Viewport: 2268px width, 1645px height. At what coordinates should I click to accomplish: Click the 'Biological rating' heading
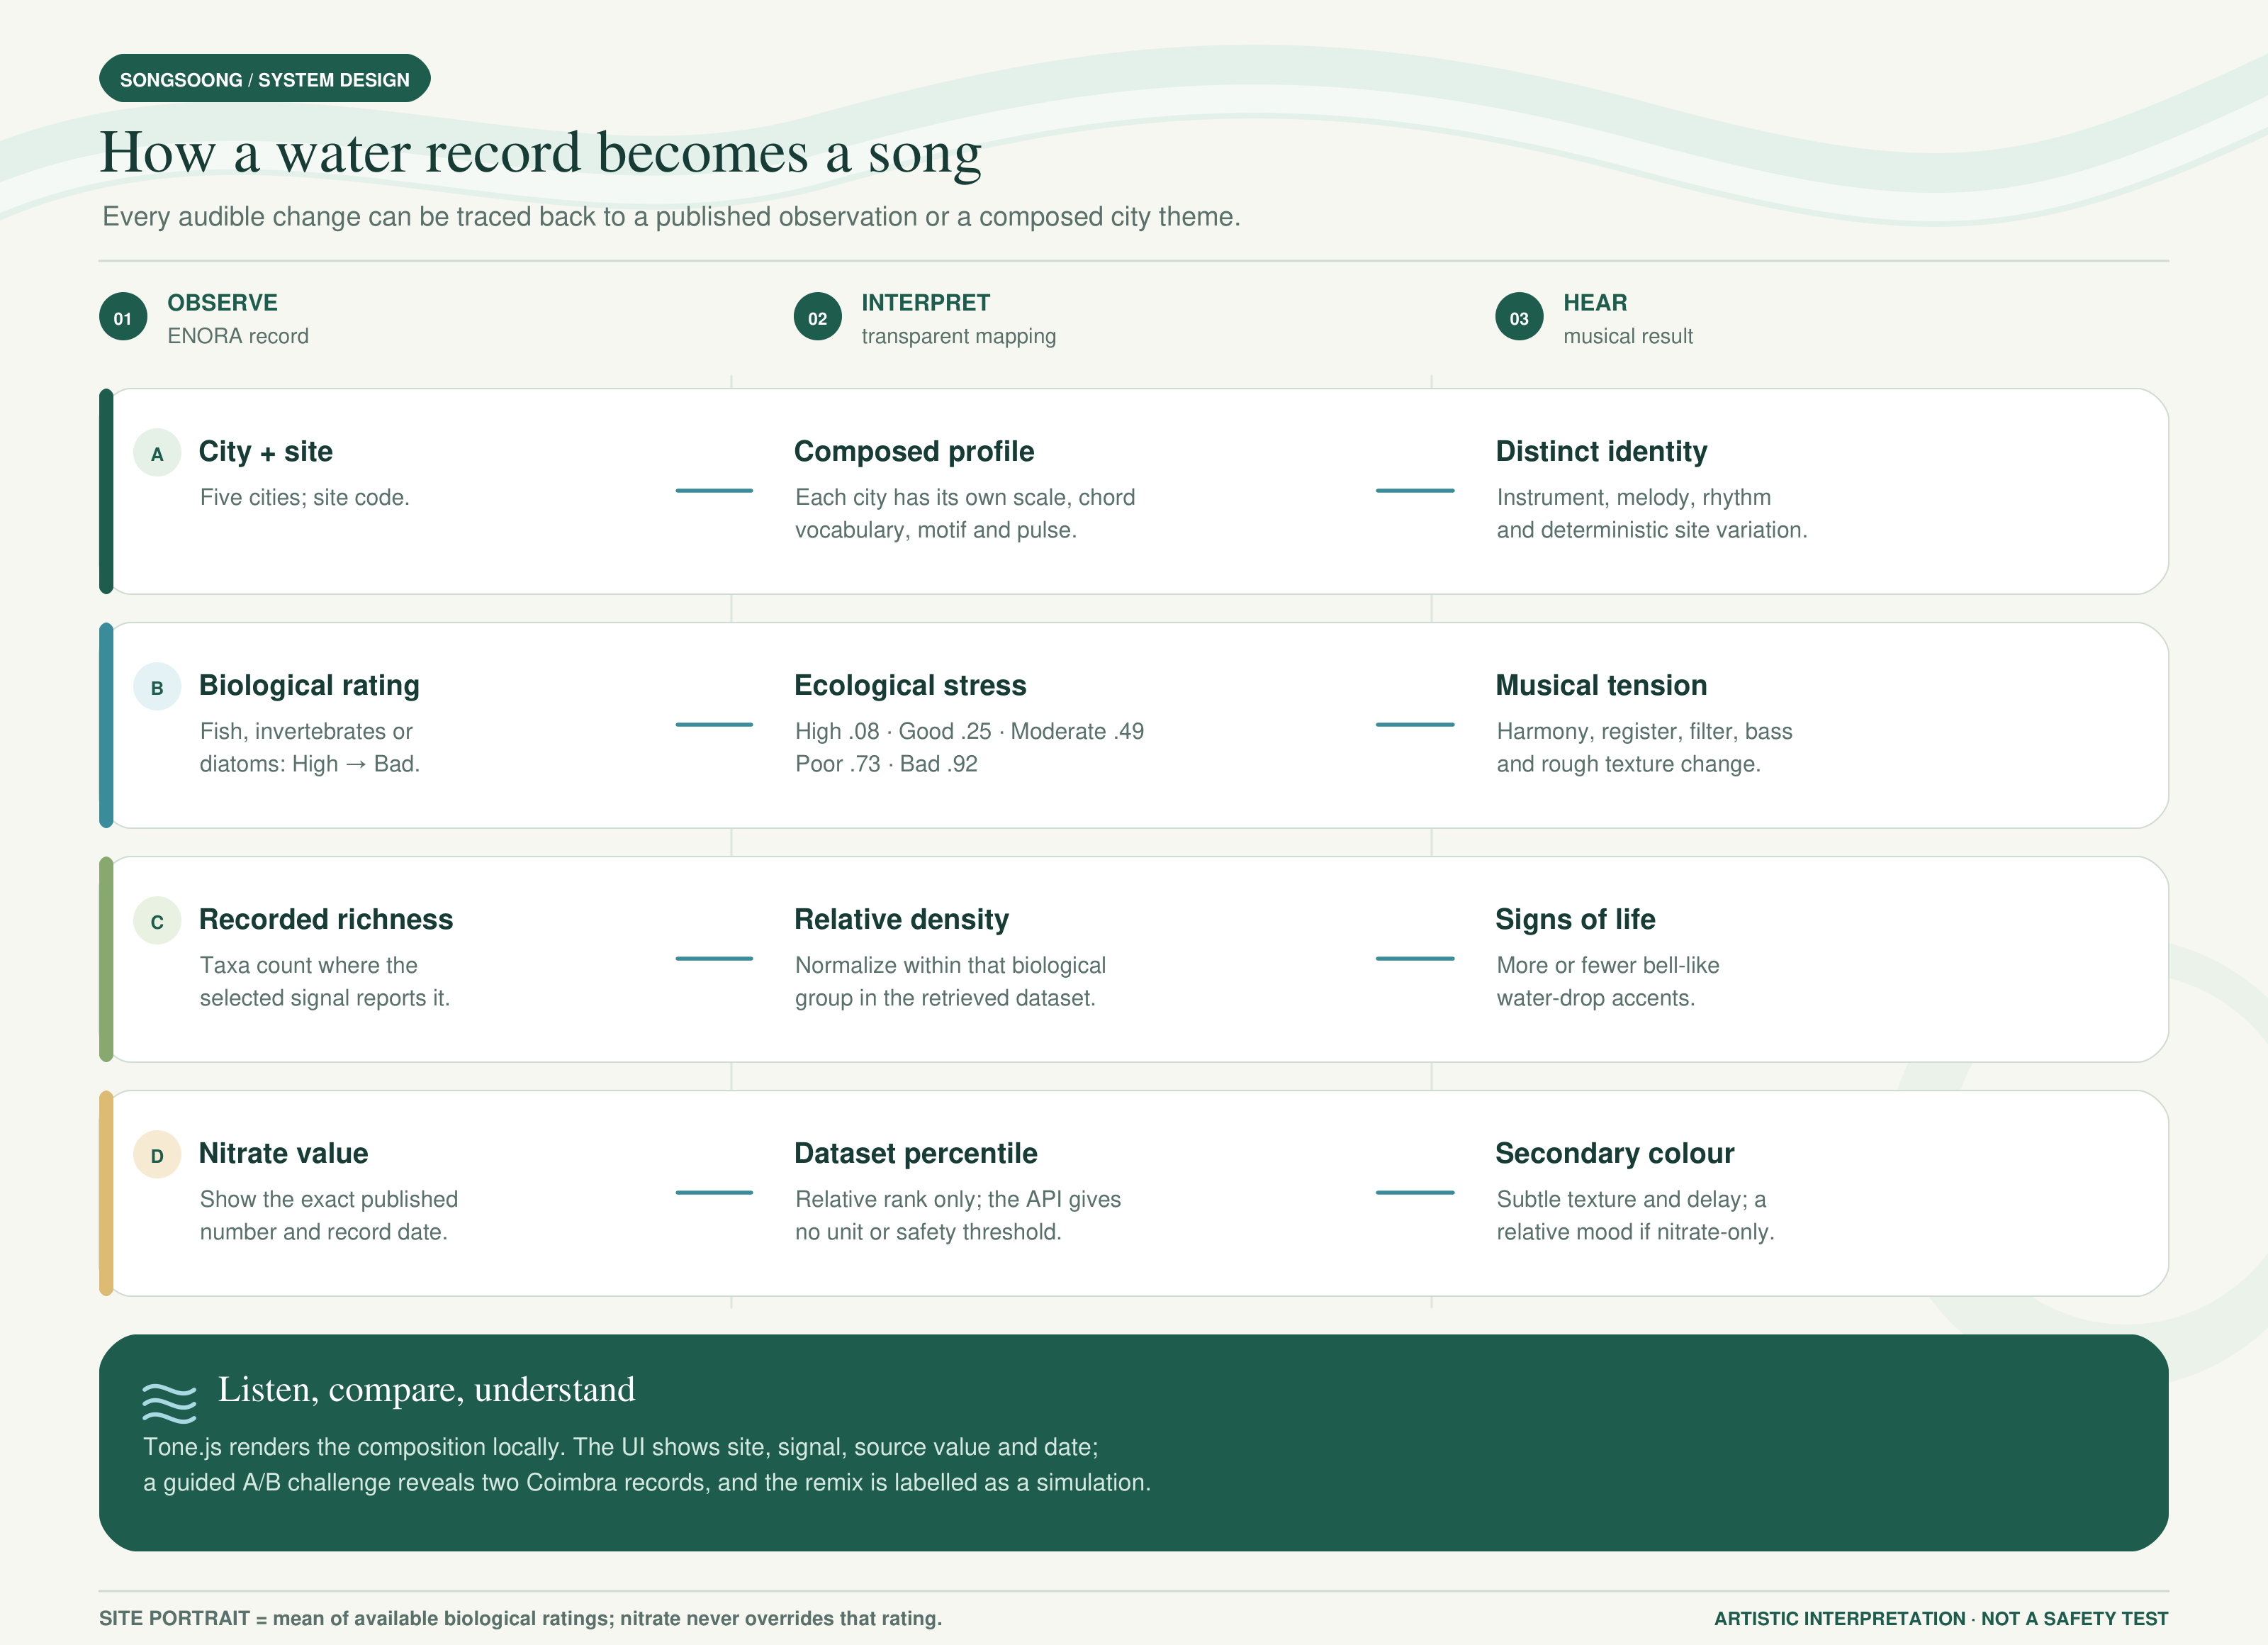(309, 686)
